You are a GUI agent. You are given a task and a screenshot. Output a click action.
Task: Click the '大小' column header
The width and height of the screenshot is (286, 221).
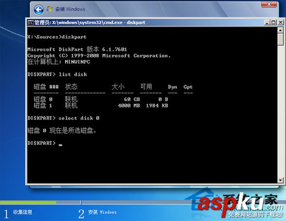(x=118, y=87)
